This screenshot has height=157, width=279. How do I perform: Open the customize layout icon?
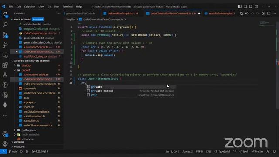[256, 7]
